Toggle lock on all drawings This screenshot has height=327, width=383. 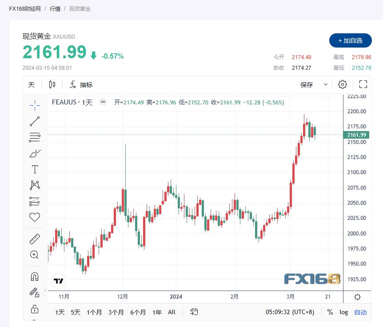(x=35, y=309)
